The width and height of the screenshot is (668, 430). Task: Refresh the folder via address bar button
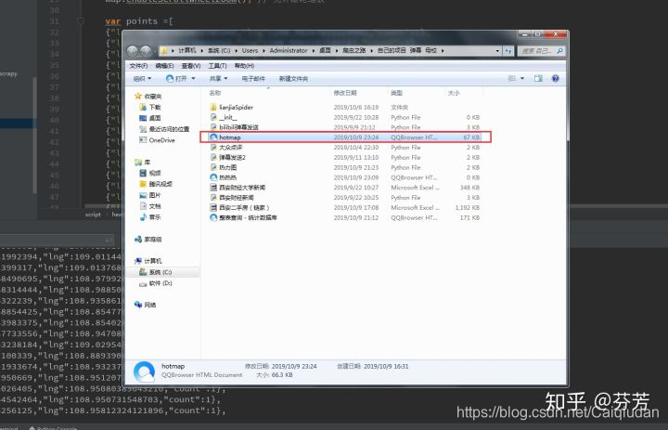click(508, 51)
